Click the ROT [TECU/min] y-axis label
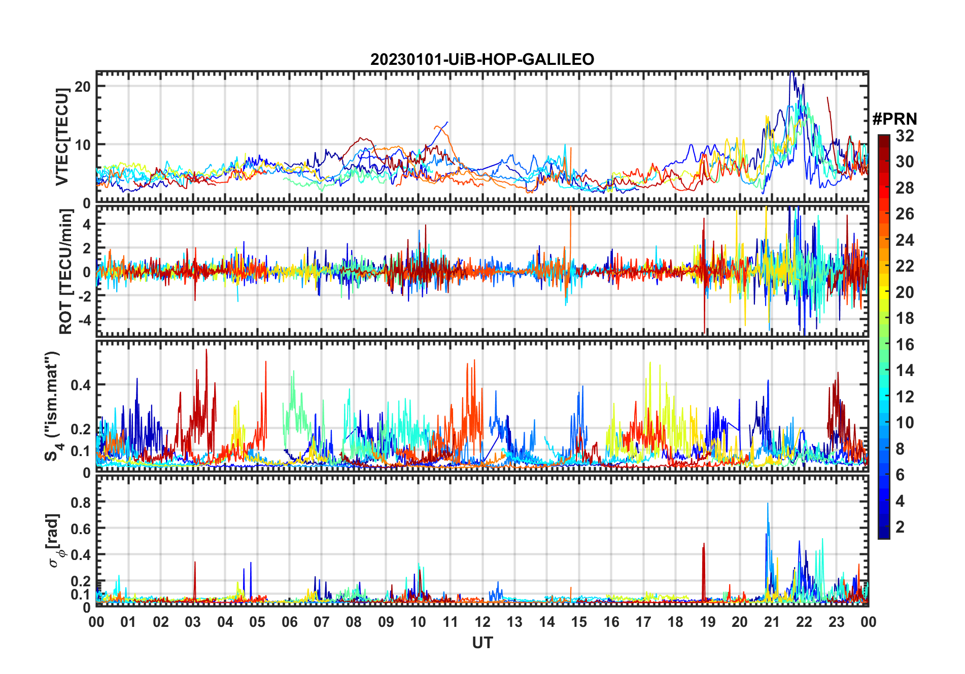Viewport: 965px width, 674px height. (65, 272)
